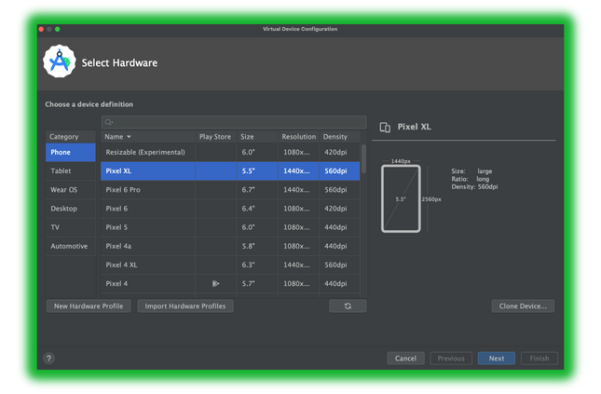Click the device icon beside Pixel XL title
601x394 pixels.
(x=385, y=128)
